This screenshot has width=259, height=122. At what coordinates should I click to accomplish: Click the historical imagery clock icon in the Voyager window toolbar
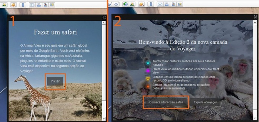(125, 4)
